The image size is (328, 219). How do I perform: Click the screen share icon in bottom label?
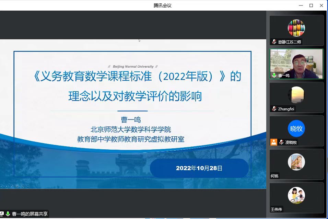(x=2, y=214)
